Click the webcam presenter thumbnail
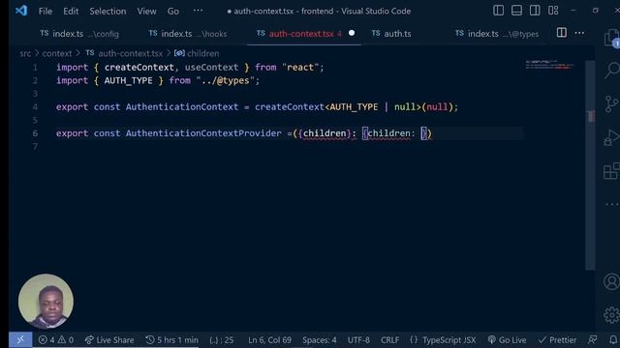This screenshot has height=348, width=620. pos(46,302)
